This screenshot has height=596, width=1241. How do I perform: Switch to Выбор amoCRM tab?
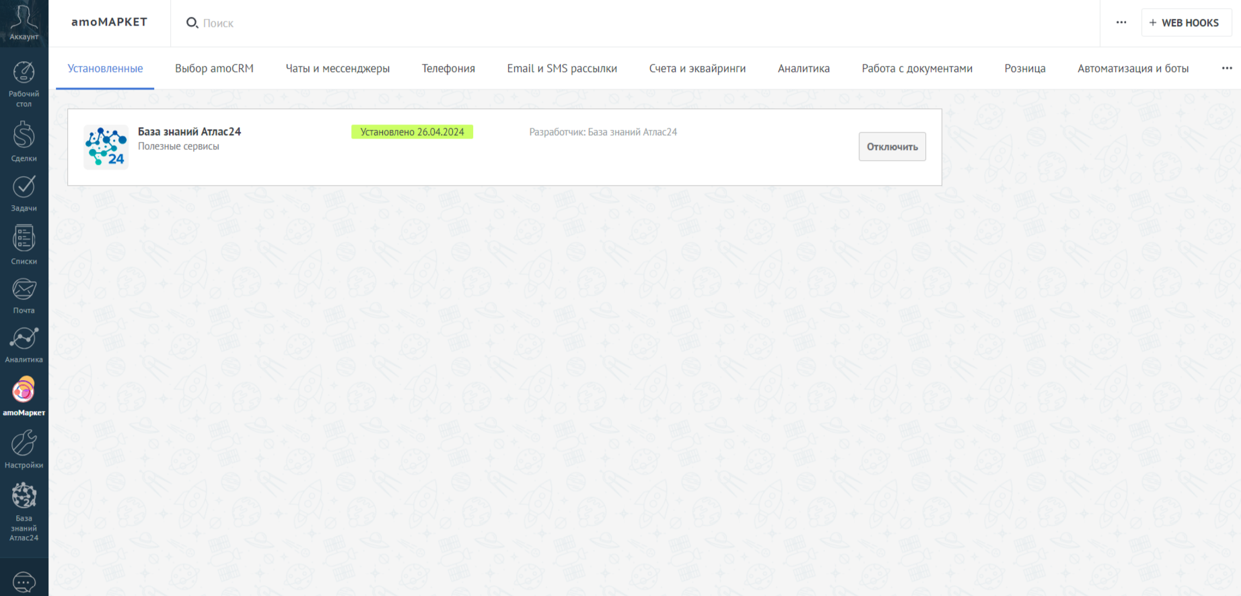214,68
